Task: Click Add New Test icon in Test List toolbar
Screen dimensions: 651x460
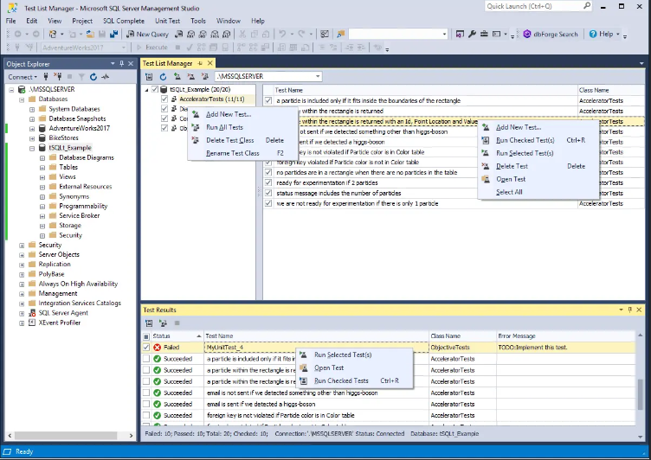Action: 177,77
